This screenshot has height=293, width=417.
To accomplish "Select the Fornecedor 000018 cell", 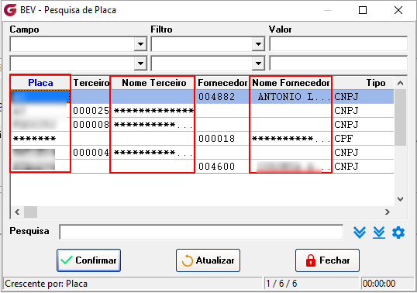I will point(222,139).
